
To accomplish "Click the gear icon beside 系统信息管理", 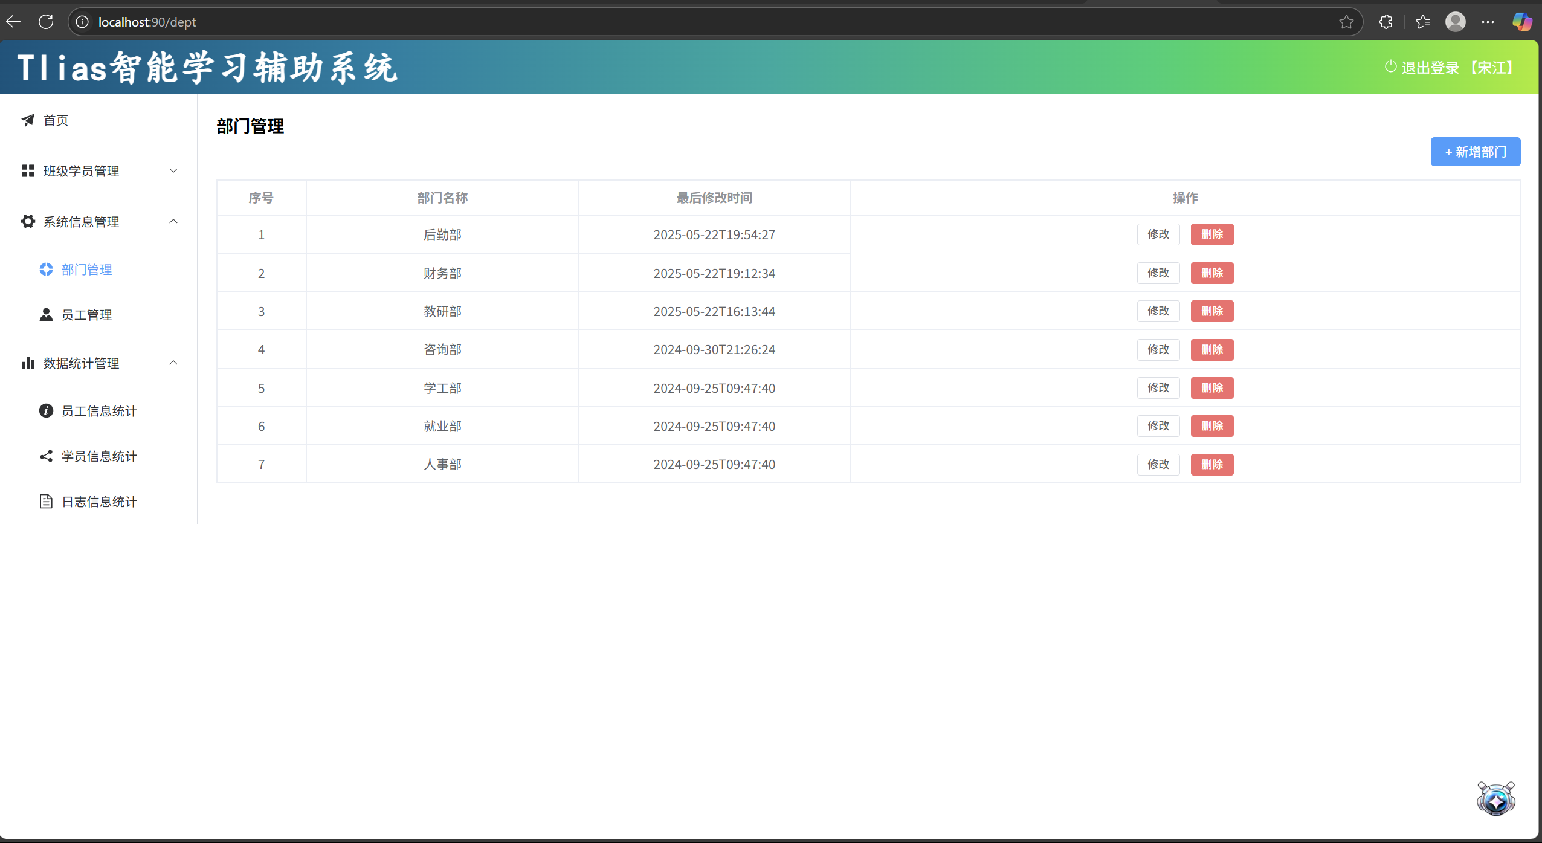I will coord(28,222).
